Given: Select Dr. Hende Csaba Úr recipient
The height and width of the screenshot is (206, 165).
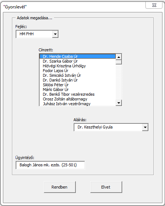Looking at the screenshot, I should [78, 56].
